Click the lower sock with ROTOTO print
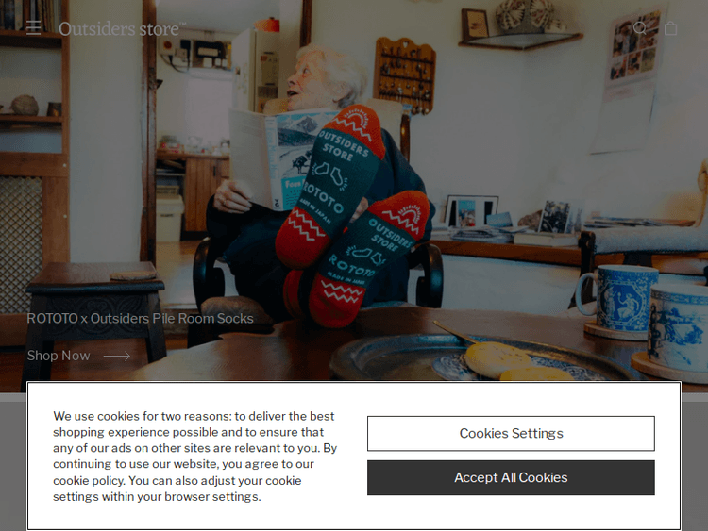708x531 pixels. pyautogui.click(x=368, y=257)
